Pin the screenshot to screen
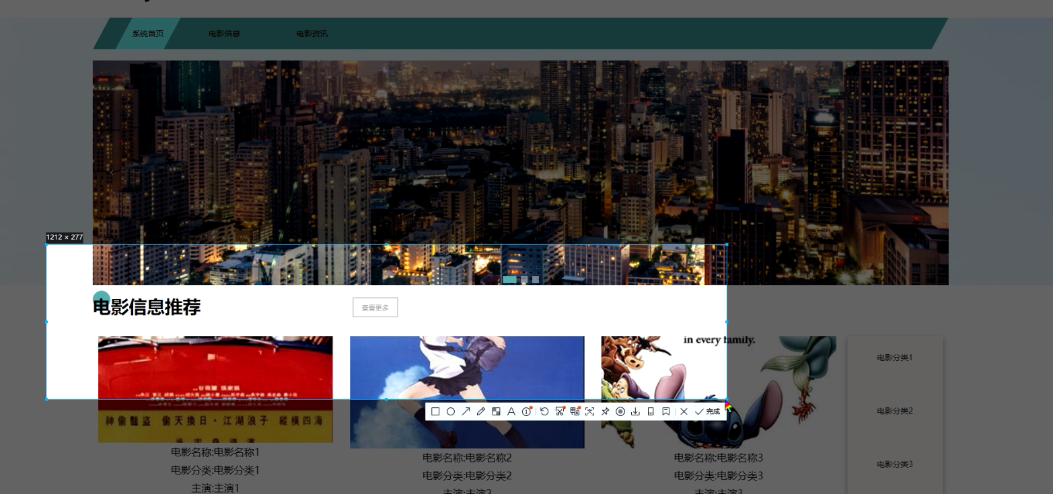Image resolution: width=1053 pixels, height=494 pixels. tap(605, 411)
